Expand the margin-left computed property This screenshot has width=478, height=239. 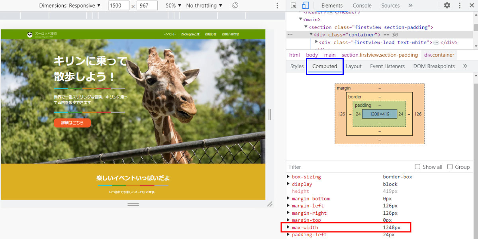coord(288,206)
